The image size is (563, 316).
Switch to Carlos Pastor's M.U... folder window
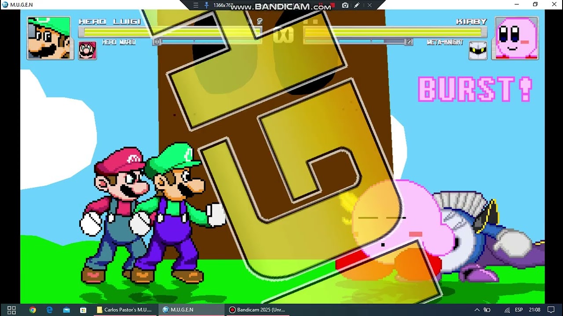[x=124, y=310]
